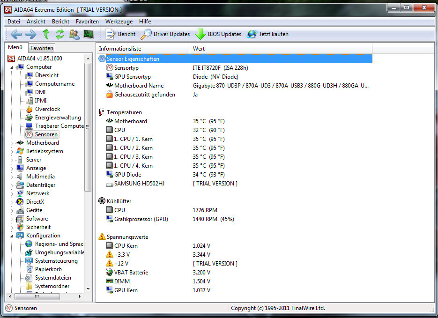Select Übersicht in the tree
This screenshot has height=318, width=438.
coord(47,75)
